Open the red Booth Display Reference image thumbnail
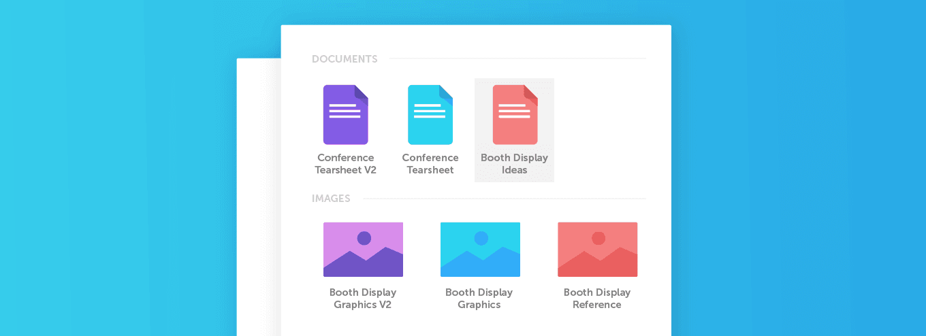Screen dimensions: 926x336 598,250
